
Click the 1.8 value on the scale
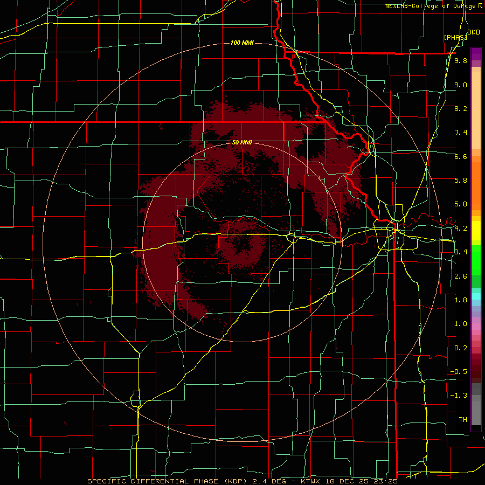point(461,300)
